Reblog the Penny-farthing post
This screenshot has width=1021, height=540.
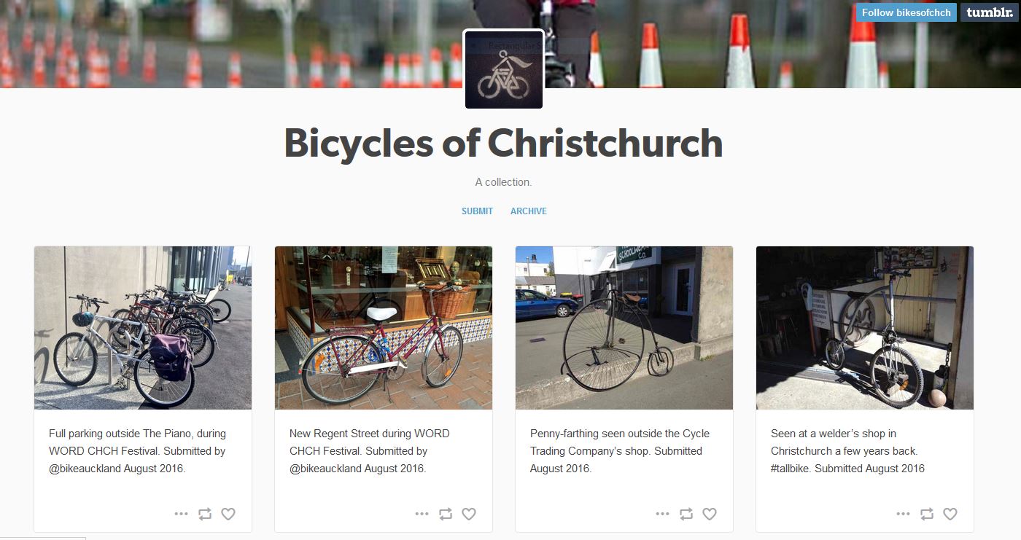click(x=686, y=514)
